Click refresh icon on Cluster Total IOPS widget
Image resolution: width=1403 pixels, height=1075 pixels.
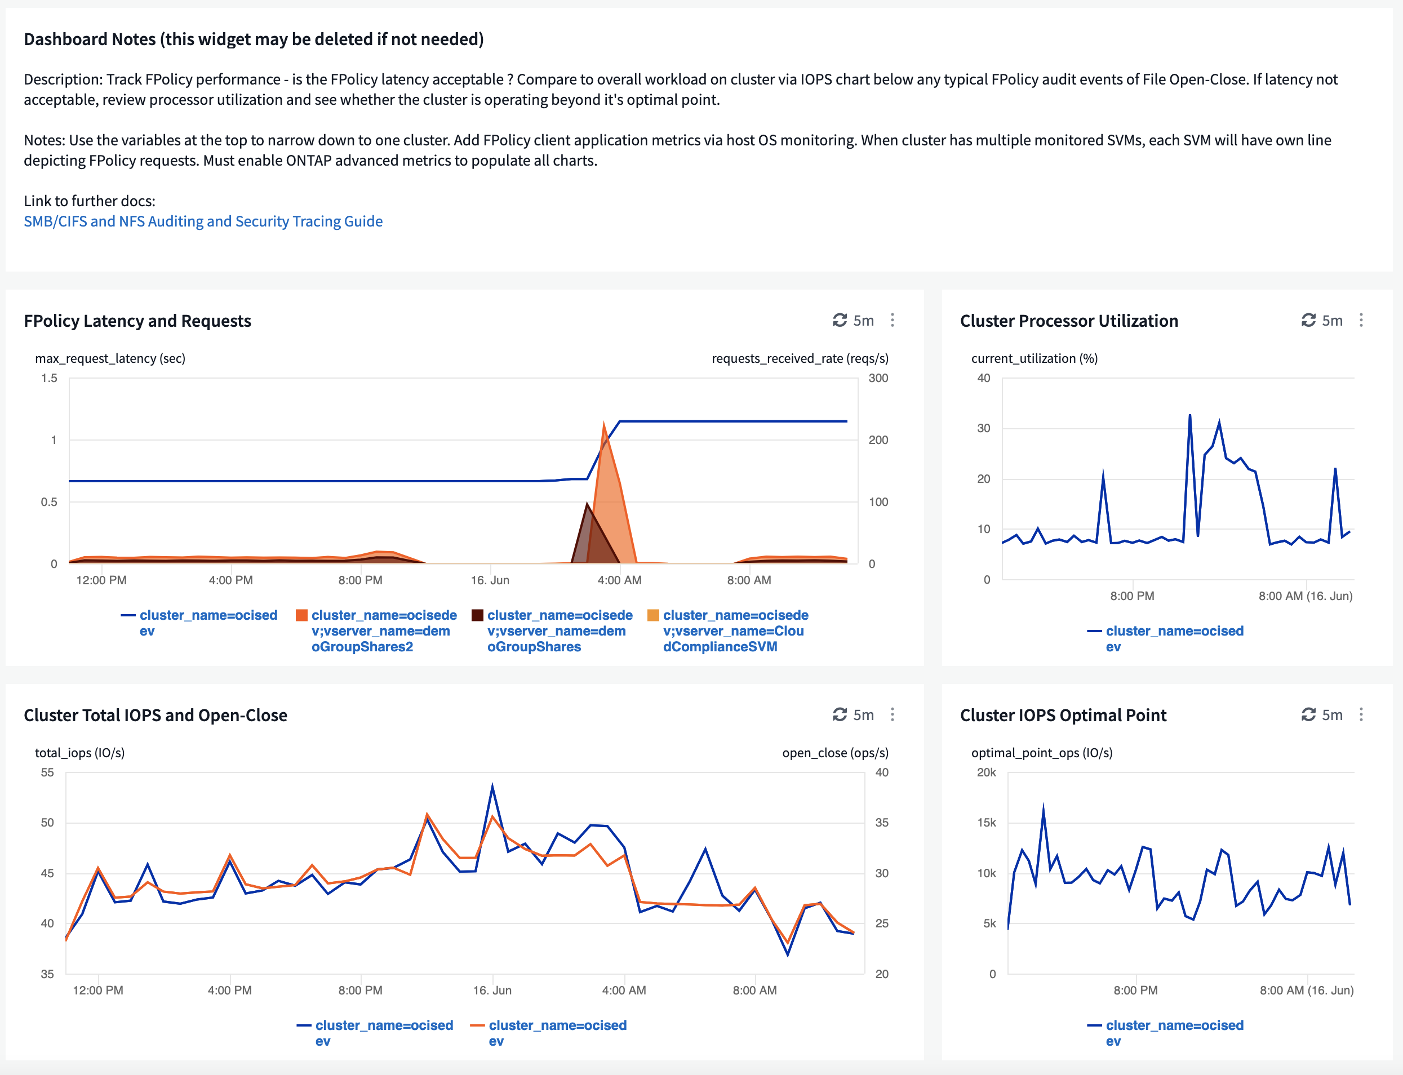click(840, 714)
